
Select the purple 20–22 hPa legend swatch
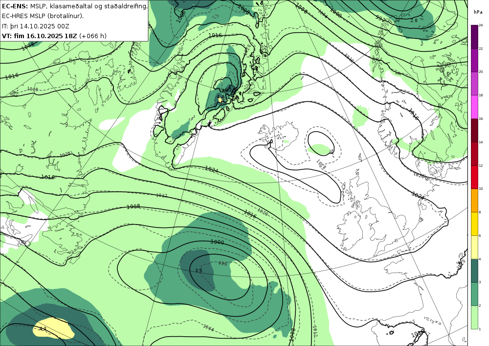coord(474,60)
